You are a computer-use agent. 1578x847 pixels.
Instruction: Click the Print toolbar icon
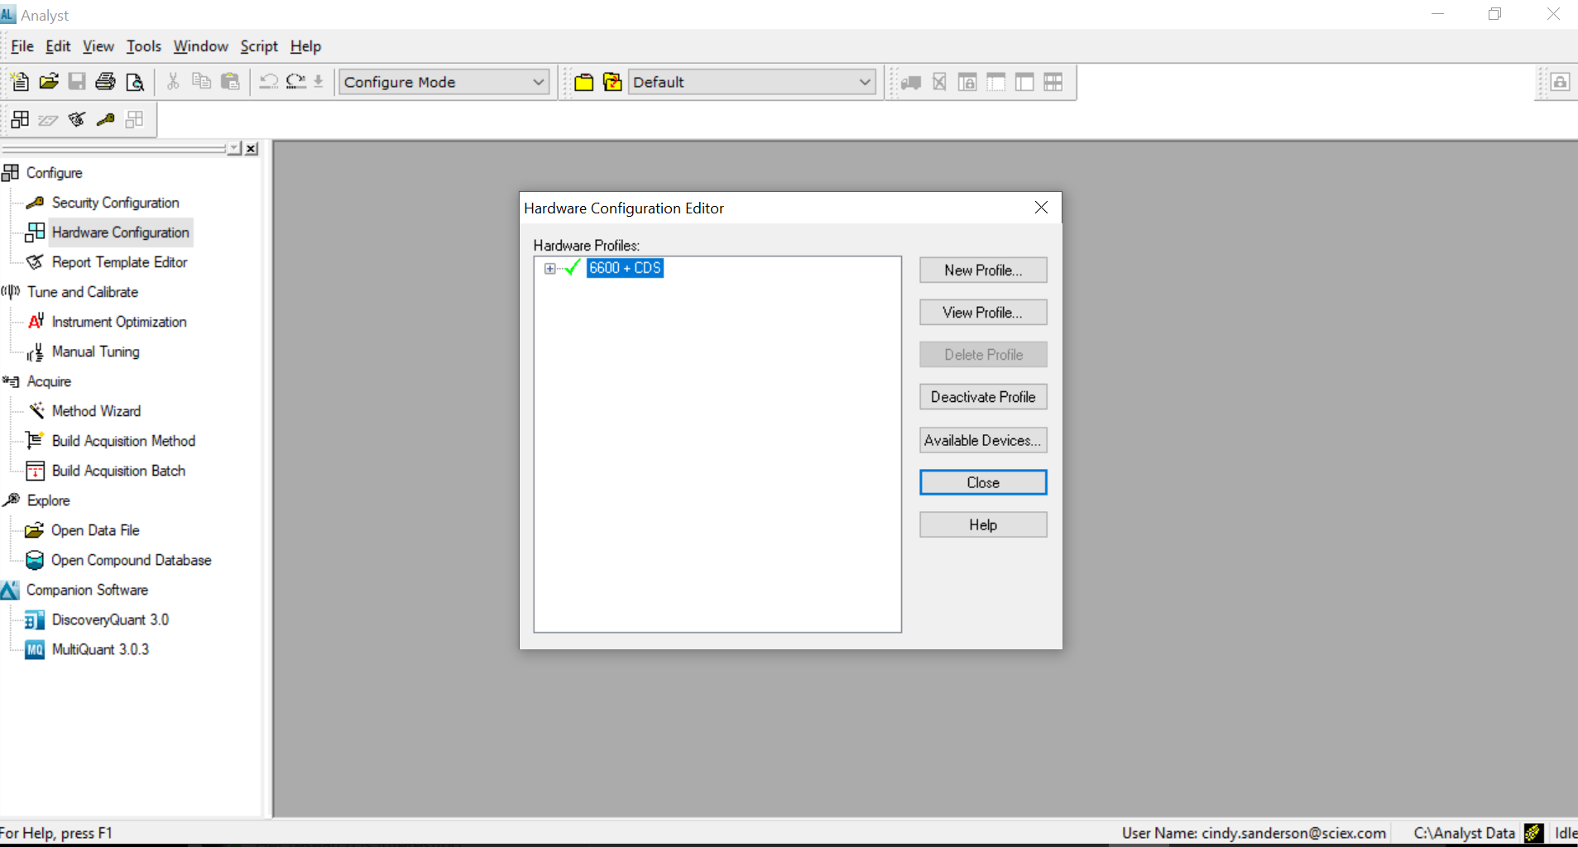[105, 82]
